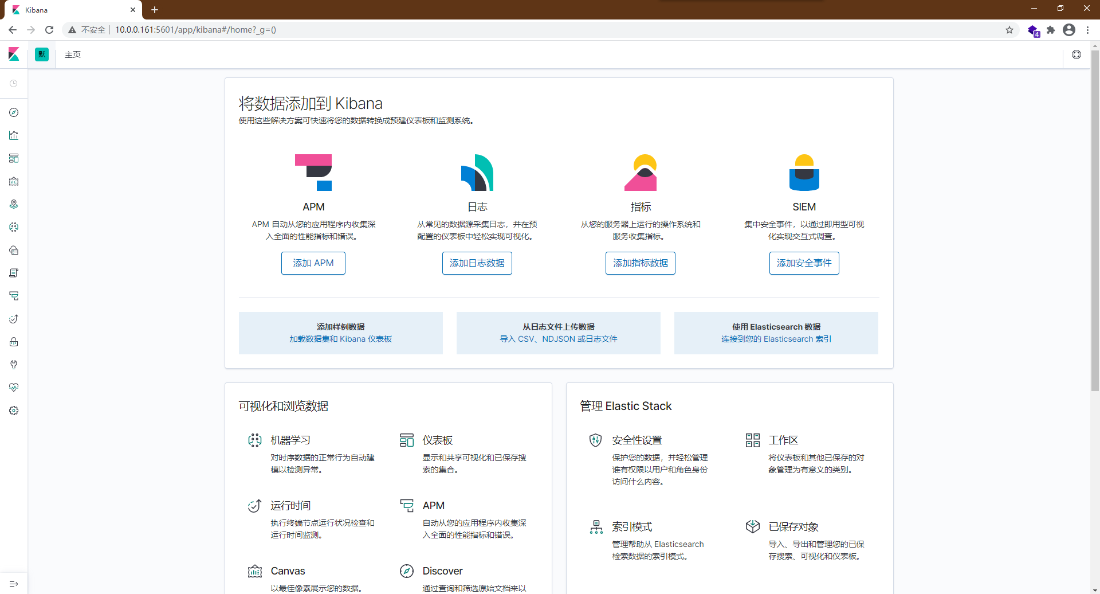
Task: Open the Chrome extensions puzzle menu
Action: pyautogui.click(x=1051, y=30)
